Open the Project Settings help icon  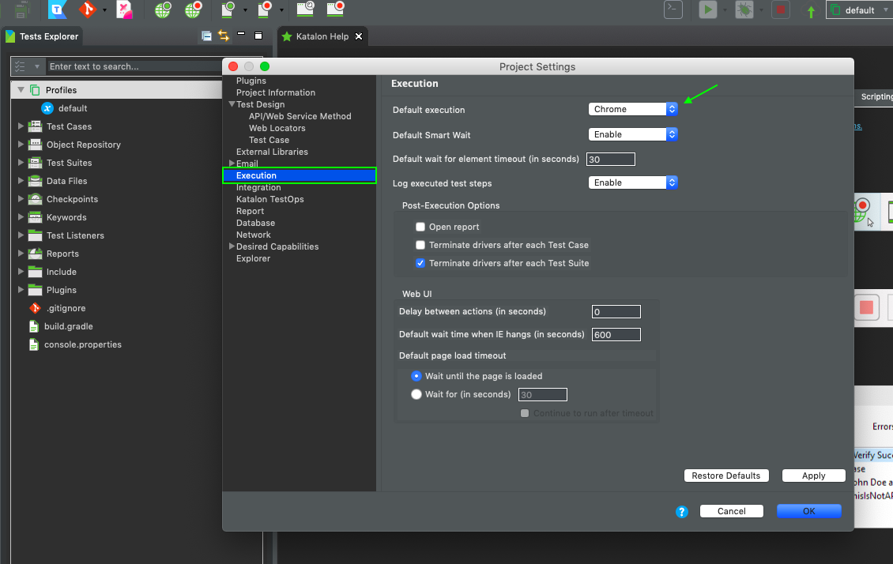pos(682,512)
